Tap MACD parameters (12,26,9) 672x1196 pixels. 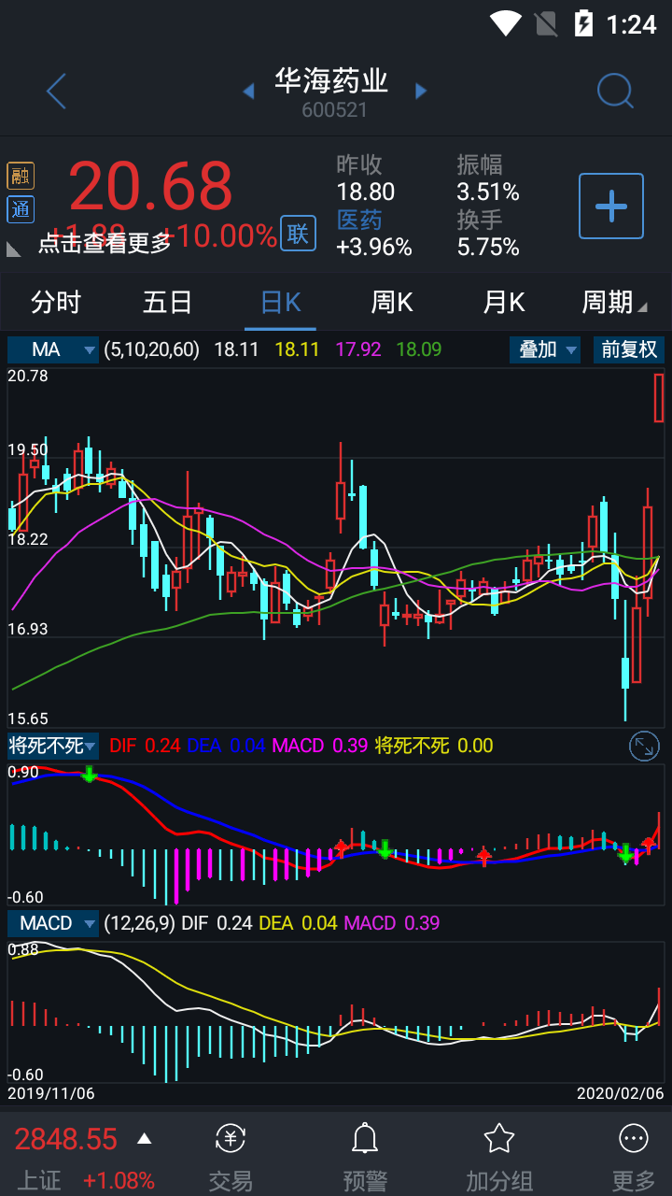point(138,923)
